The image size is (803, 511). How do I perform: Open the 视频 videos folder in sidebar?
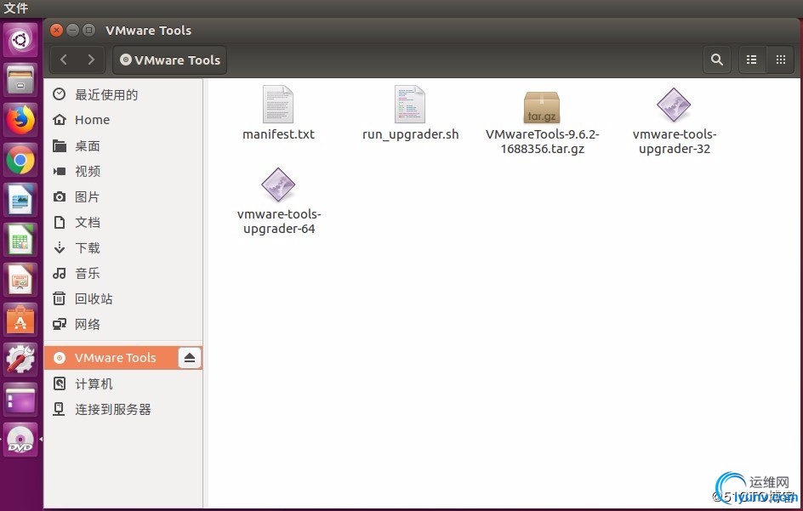click(x=123, y=171)
